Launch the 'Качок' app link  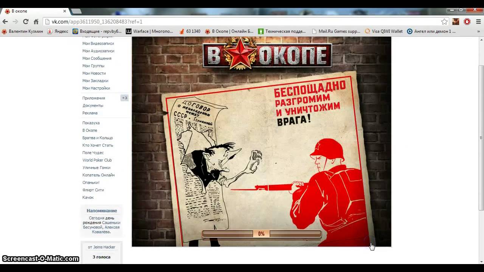[x=88, y=198]
